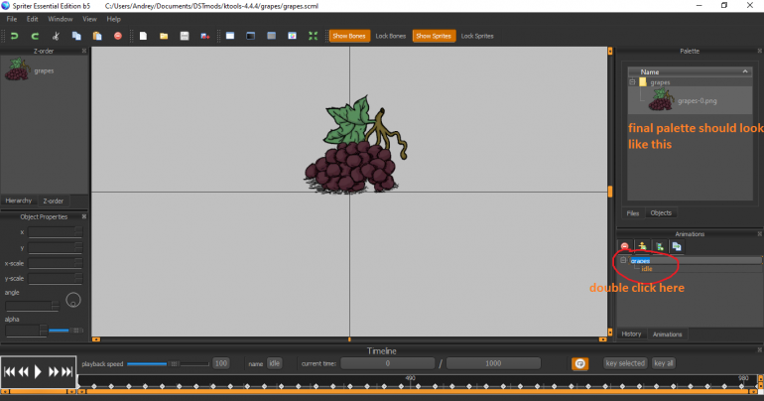
Task: Click the green zoom-to-fit arrows icon
Action: (x=314, y=37)
